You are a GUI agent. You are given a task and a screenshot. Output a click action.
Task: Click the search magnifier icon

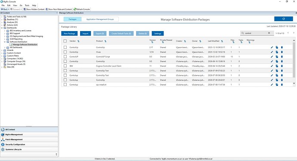[243, 33]
